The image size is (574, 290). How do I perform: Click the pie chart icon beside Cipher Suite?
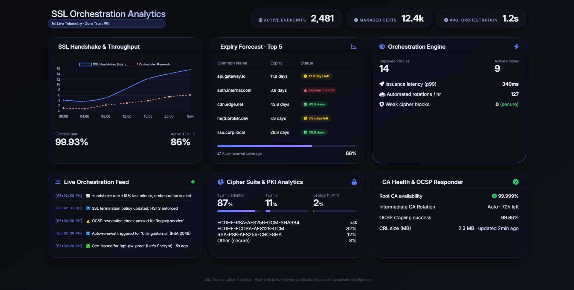point(221,182)
